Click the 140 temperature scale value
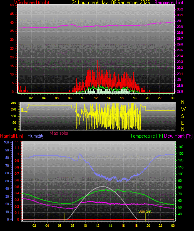Viewport: 194px width, 231px height. [181, 147]
